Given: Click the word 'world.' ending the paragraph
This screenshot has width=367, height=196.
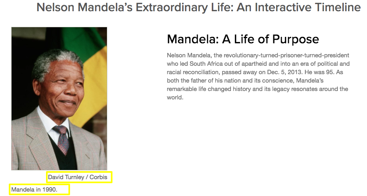Looking at the screenshot, I should pyautogui.click(x=175, y=97).
